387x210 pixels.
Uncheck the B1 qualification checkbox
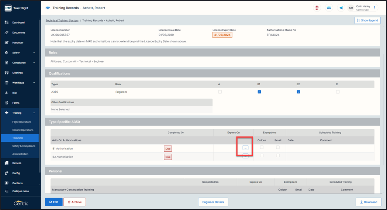point(259,92)
